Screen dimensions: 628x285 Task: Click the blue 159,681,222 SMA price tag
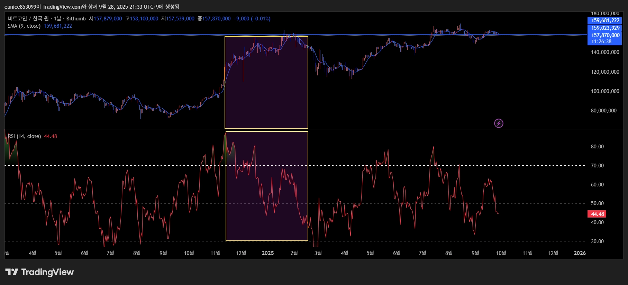point(605,20)
